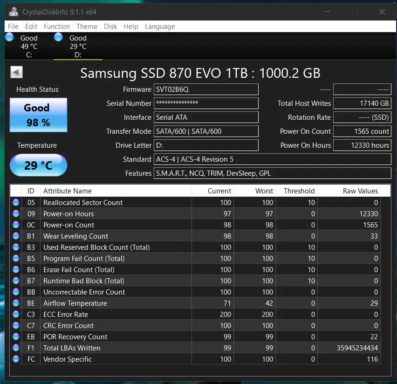Click status orb for Total LBAs Written
The height and width of the screenshot is (384, 397).
coord(16,348)
